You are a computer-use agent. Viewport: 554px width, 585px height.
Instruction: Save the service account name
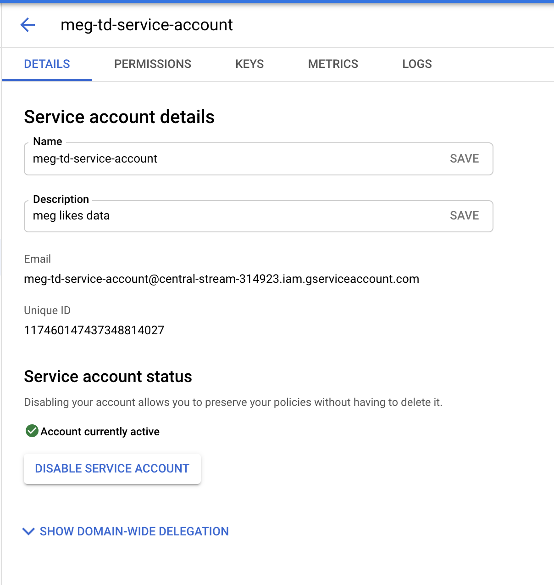464,159
